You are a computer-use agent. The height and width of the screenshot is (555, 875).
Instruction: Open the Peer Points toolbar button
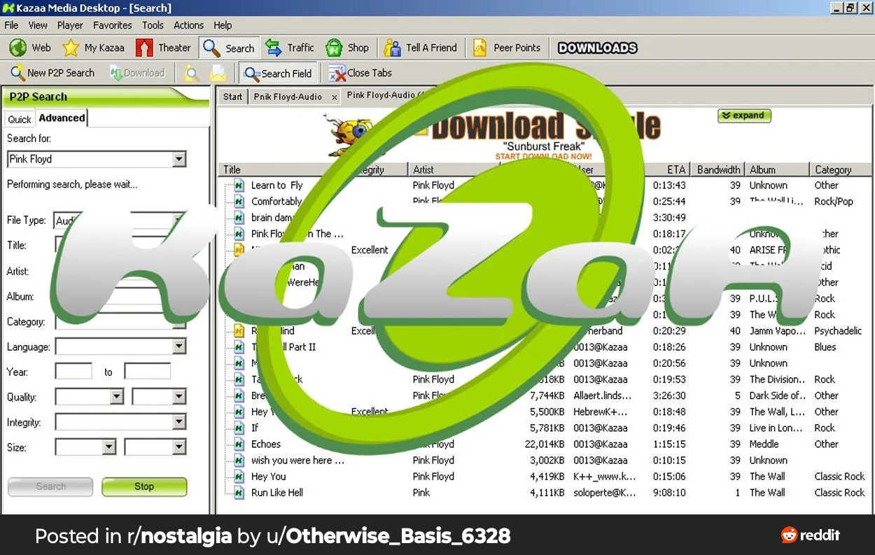(x=507, y=48)
